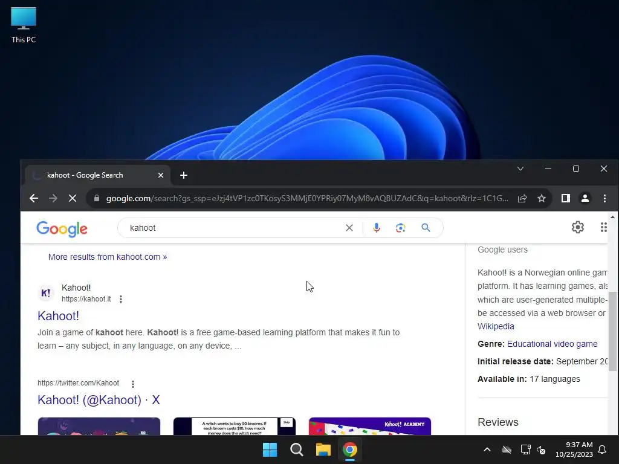Screen dimensions: 619x464
Task: Share this page using the share icon
Action: pyautogui.click(x=522, y=198)
